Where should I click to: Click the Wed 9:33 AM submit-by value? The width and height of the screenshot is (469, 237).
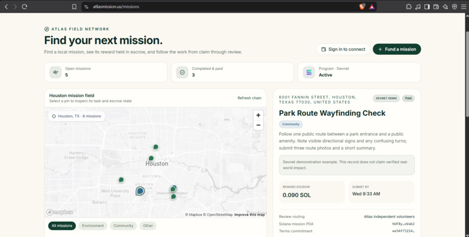click(x=366, y=194)
